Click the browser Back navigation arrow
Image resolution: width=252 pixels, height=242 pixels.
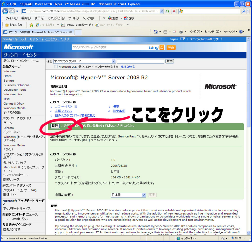pyautogui.click(x=5, y=11)
